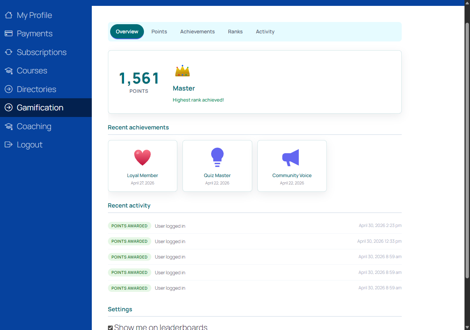Click the 'April 30, 2026 12:33 pm' timestamp
470x330 pixels.
tap(379, 241)
